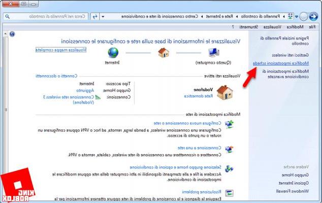Select Rete e Internet breadcrumb
This screenshot has width=322, height=203.
pos(219,16)
